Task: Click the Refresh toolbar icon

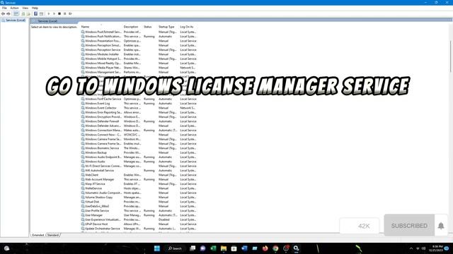Action: [23, 13]
